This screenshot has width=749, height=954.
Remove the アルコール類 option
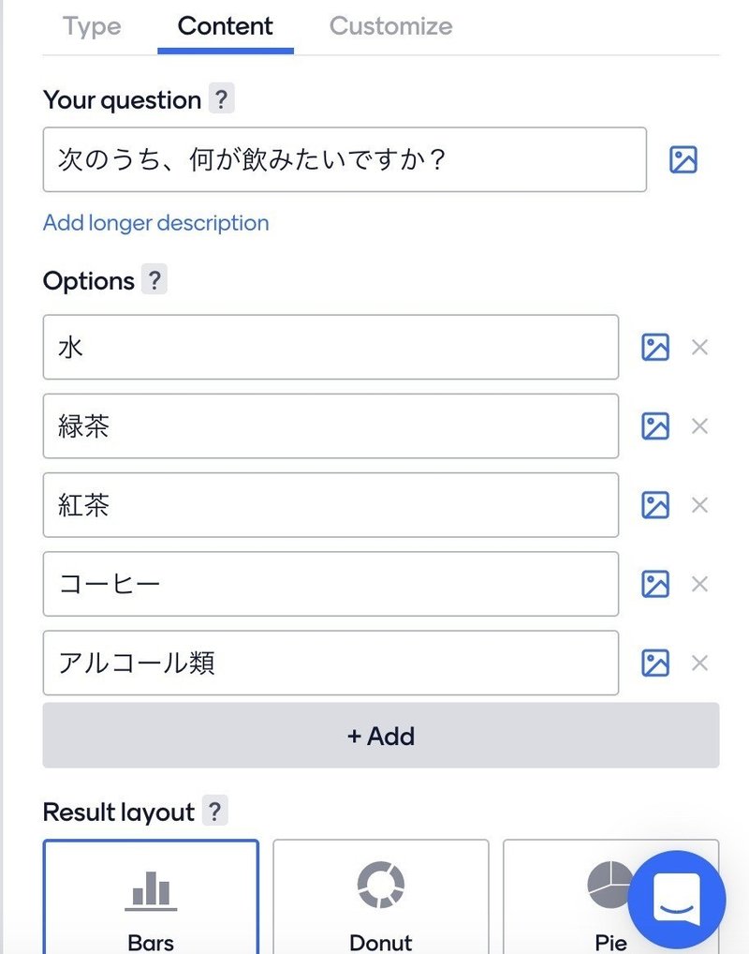[x=699, y=663]
